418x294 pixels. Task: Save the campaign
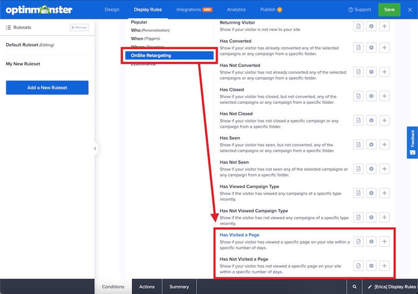pyautogui.click(x=389, y=9)
